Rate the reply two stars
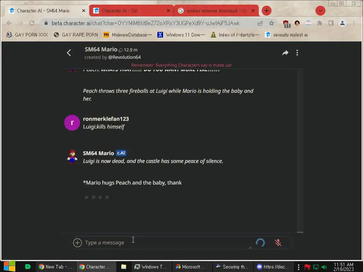Viewport: 363px width, 272px height. tap(93, 197)
